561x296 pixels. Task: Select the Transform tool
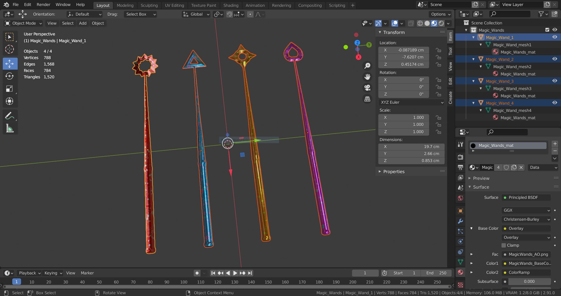coord(10,101)
